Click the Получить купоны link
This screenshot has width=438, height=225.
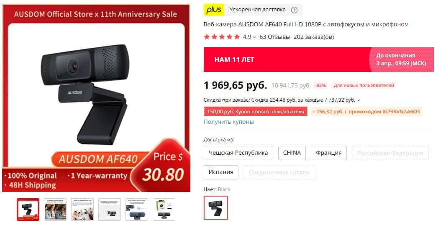point(229,122)
